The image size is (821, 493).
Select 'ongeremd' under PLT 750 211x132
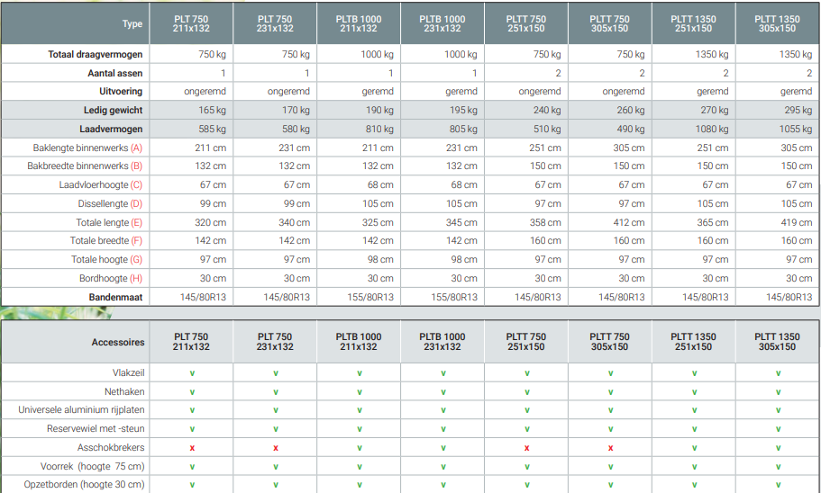[x=205, y=92]
